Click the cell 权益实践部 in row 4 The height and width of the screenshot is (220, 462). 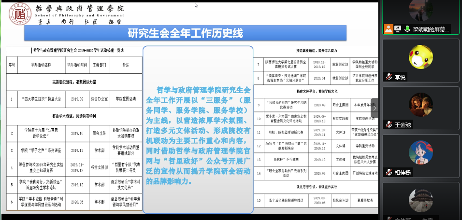(x=99, y=167)
